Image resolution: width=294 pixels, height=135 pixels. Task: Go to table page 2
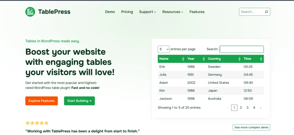click(x=241, y=108)
